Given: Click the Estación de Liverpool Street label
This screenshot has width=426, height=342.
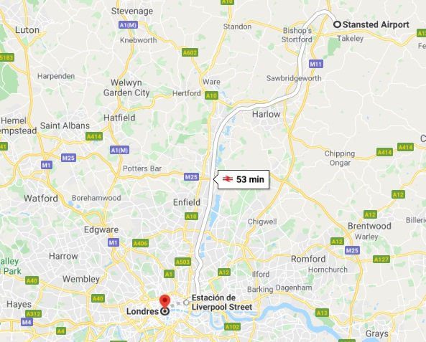Looking at the screenshot, I should tap(222, 303).
